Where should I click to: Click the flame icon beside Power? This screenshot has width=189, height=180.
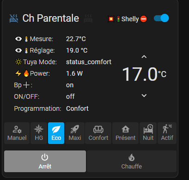26,73
